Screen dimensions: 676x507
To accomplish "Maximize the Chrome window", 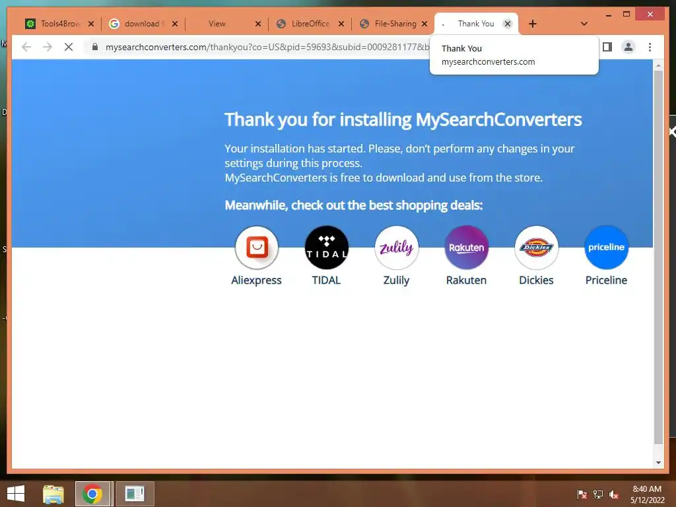I will pyautogui.click(x=626, y=15).
